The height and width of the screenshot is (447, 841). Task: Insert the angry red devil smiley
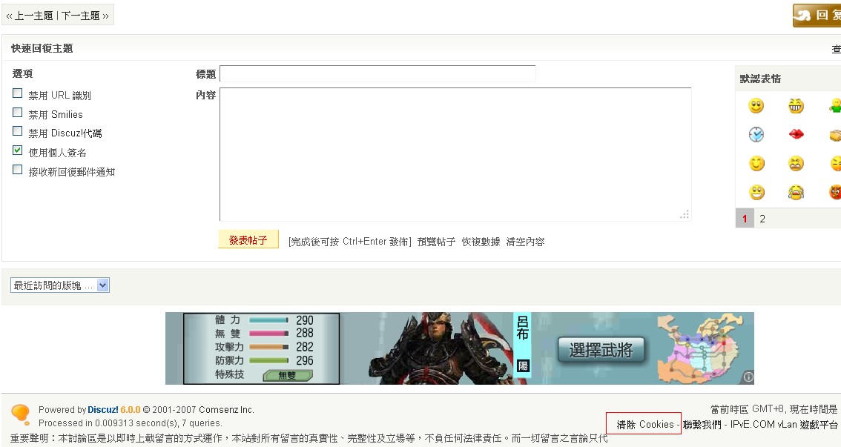[x=835, y=192]
